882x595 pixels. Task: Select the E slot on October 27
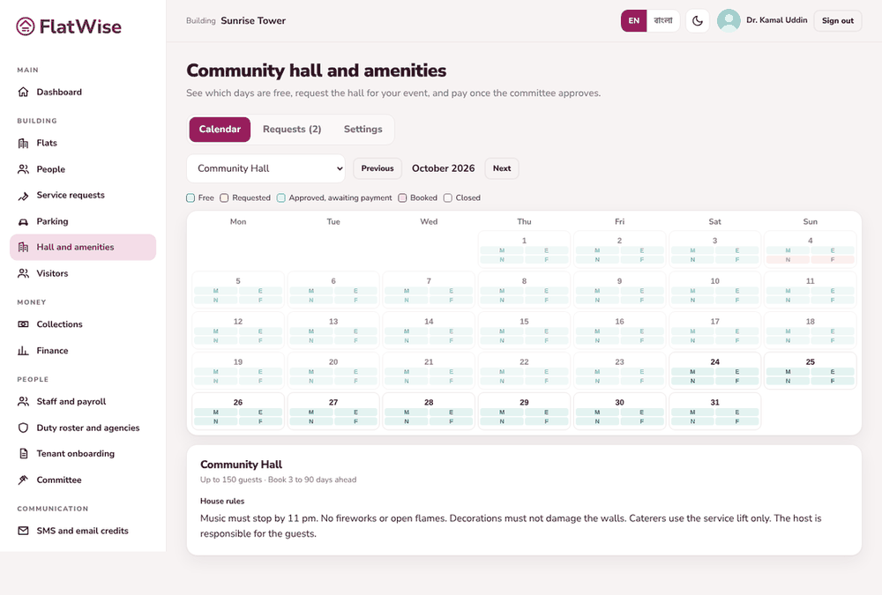tap(355, 413)
